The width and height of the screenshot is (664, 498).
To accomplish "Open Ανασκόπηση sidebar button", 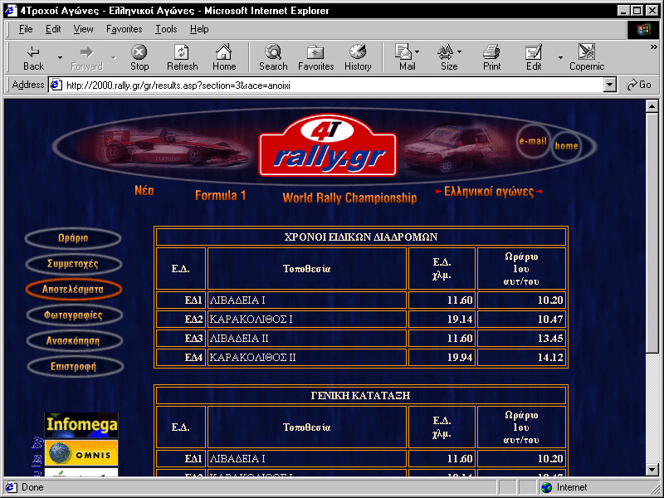I will pos(74,341).
